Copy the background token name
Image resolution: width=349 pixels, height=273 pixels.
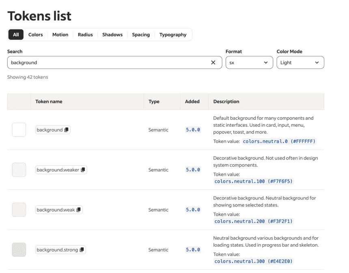click(x=67, y=130)
